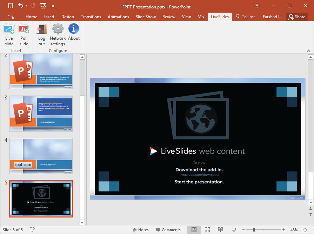
Task: Select slide 5 LiveSlides thumbnail
Action: tap(41, 199)
